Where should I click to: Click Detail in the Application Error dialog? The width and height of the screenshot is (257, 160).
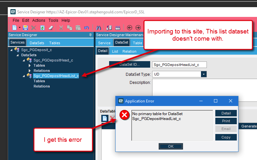(x=226, y=113)
